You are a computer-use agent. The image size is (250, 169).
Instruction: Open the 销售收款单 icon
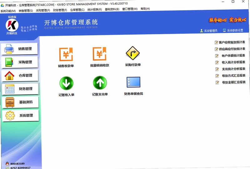(x=66, y=54)
